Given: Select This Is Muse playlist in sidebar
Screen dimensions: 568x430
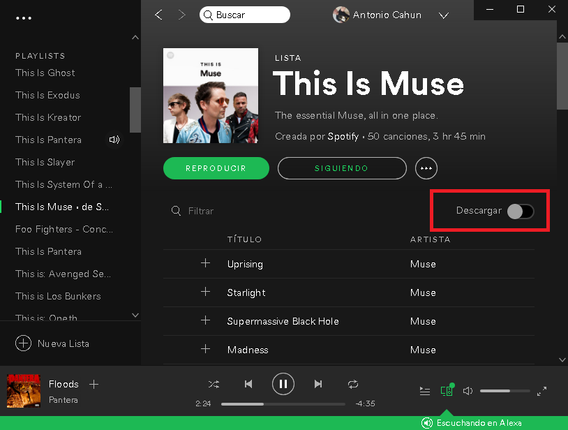Looking at the screenshot, I should coord(62,207).
